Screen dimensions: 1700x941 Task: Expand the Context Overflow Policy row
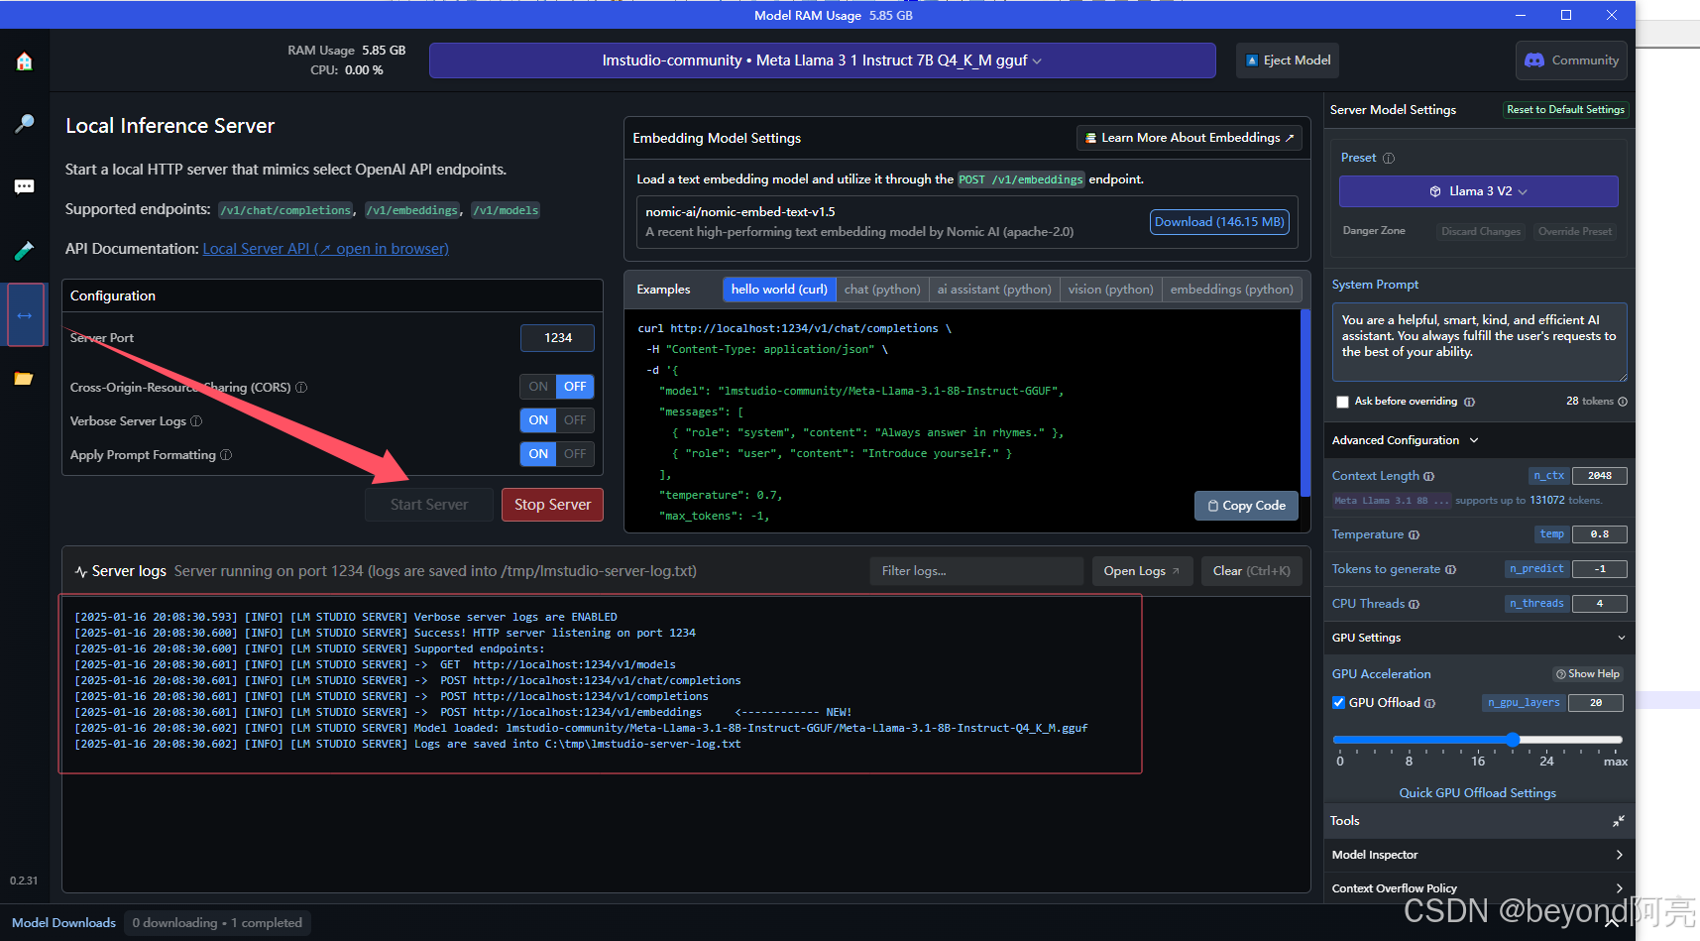1479,888
